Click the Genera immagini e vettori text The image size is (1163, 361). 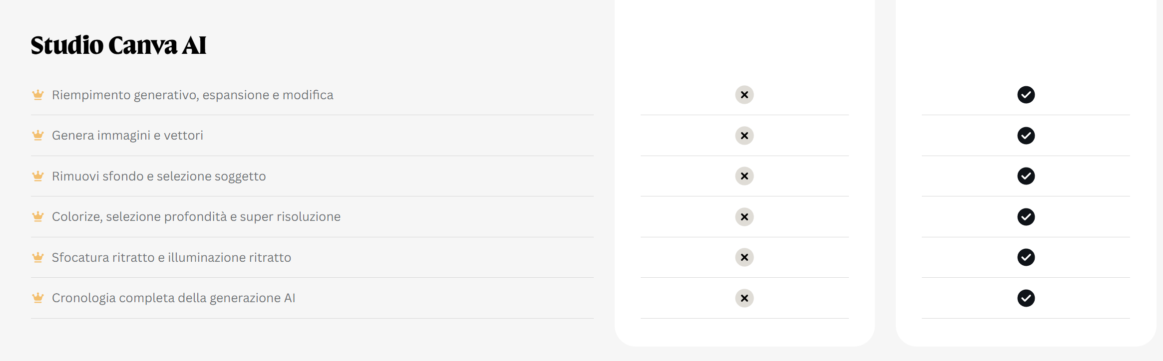click(127, 135)
